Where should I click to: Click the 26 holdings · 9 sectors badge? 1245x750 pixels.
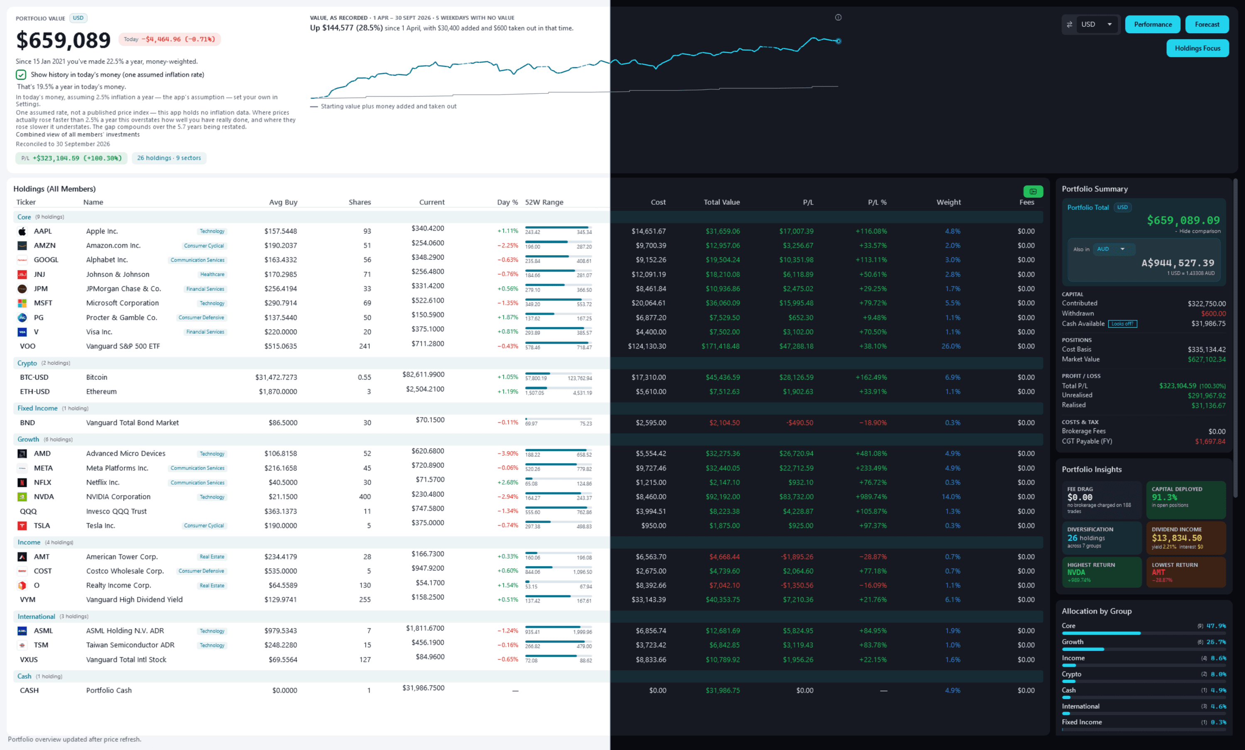pos(169,158)
